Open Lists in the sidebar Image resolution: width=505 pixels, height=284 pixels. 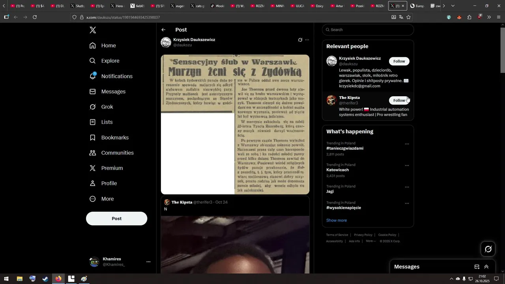point(101,122)
